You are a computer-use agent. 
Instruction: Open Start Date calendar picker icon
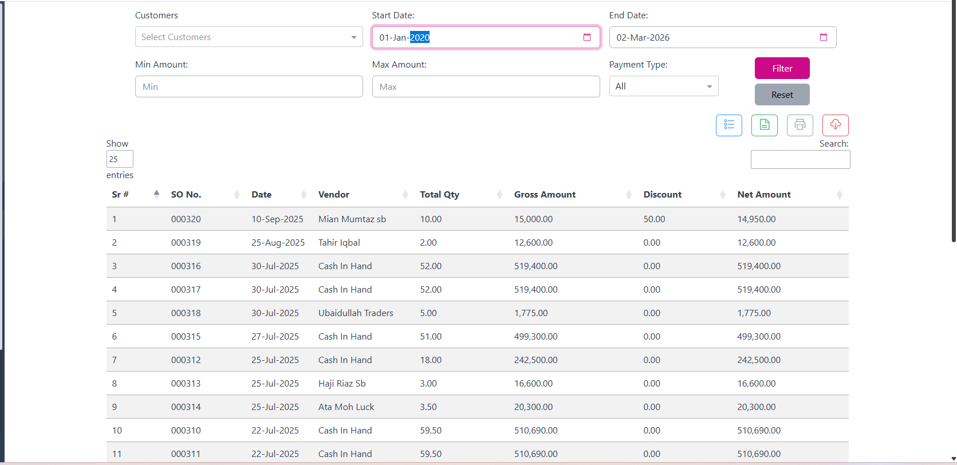(x=587, y=37)
